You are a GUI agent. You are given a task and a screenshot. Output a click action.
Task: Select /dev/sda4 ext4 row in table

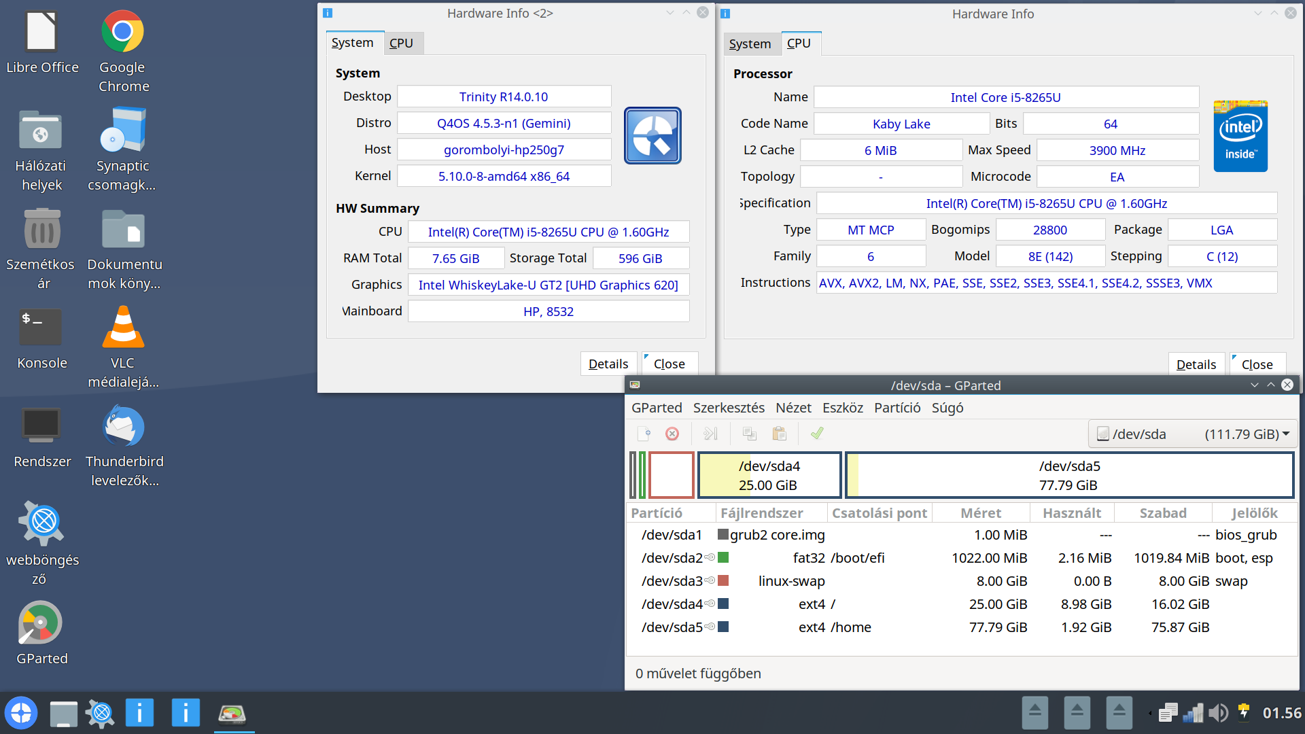961,604
